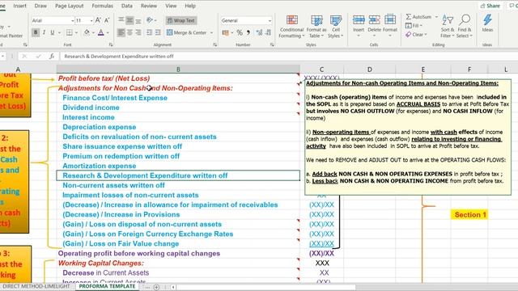Open Sort & Filter

[x=448, y=26]
